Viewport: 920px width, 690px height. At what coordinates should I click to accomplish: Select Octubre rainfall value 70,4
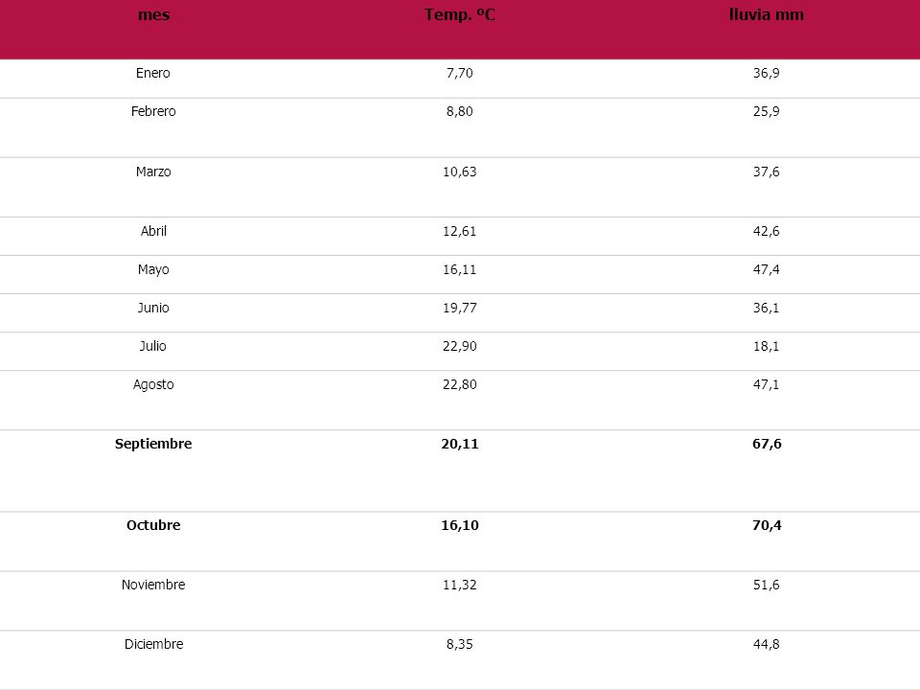(x=767, y=526)
